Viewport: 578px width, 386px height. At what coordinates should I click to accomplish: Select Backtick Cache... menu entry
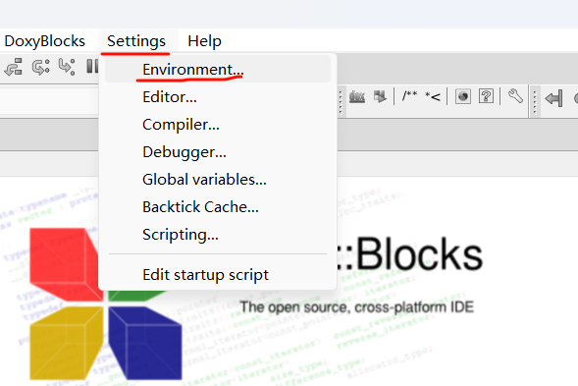point(218,207)
